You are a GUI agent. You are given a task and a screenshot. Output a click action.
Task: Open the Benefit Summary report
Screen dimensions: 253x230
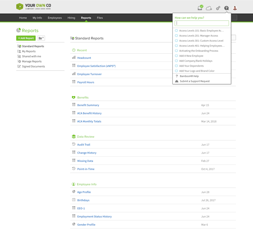pyautogui.click(x=88, y=105)
